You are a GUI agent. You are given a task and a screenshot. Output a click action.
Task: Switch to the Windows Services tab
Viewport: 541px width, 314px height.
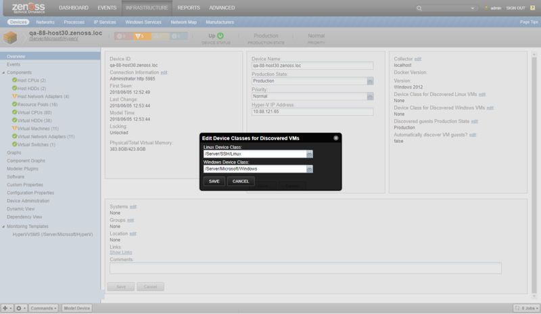pos(143,22)
